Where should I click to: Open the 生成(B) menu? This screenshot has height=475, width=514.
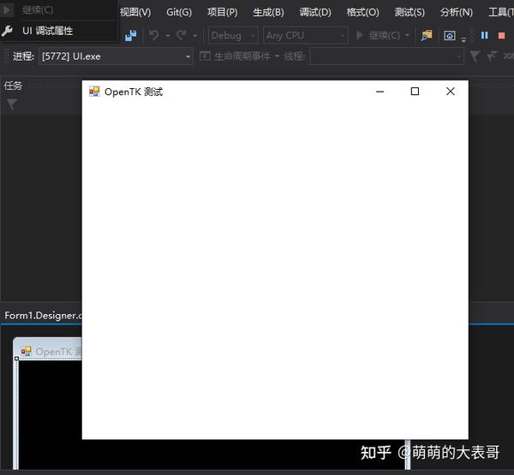coord(268,13)
